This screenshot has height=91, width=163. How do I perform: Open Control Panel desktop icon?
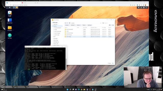[10, 21]
